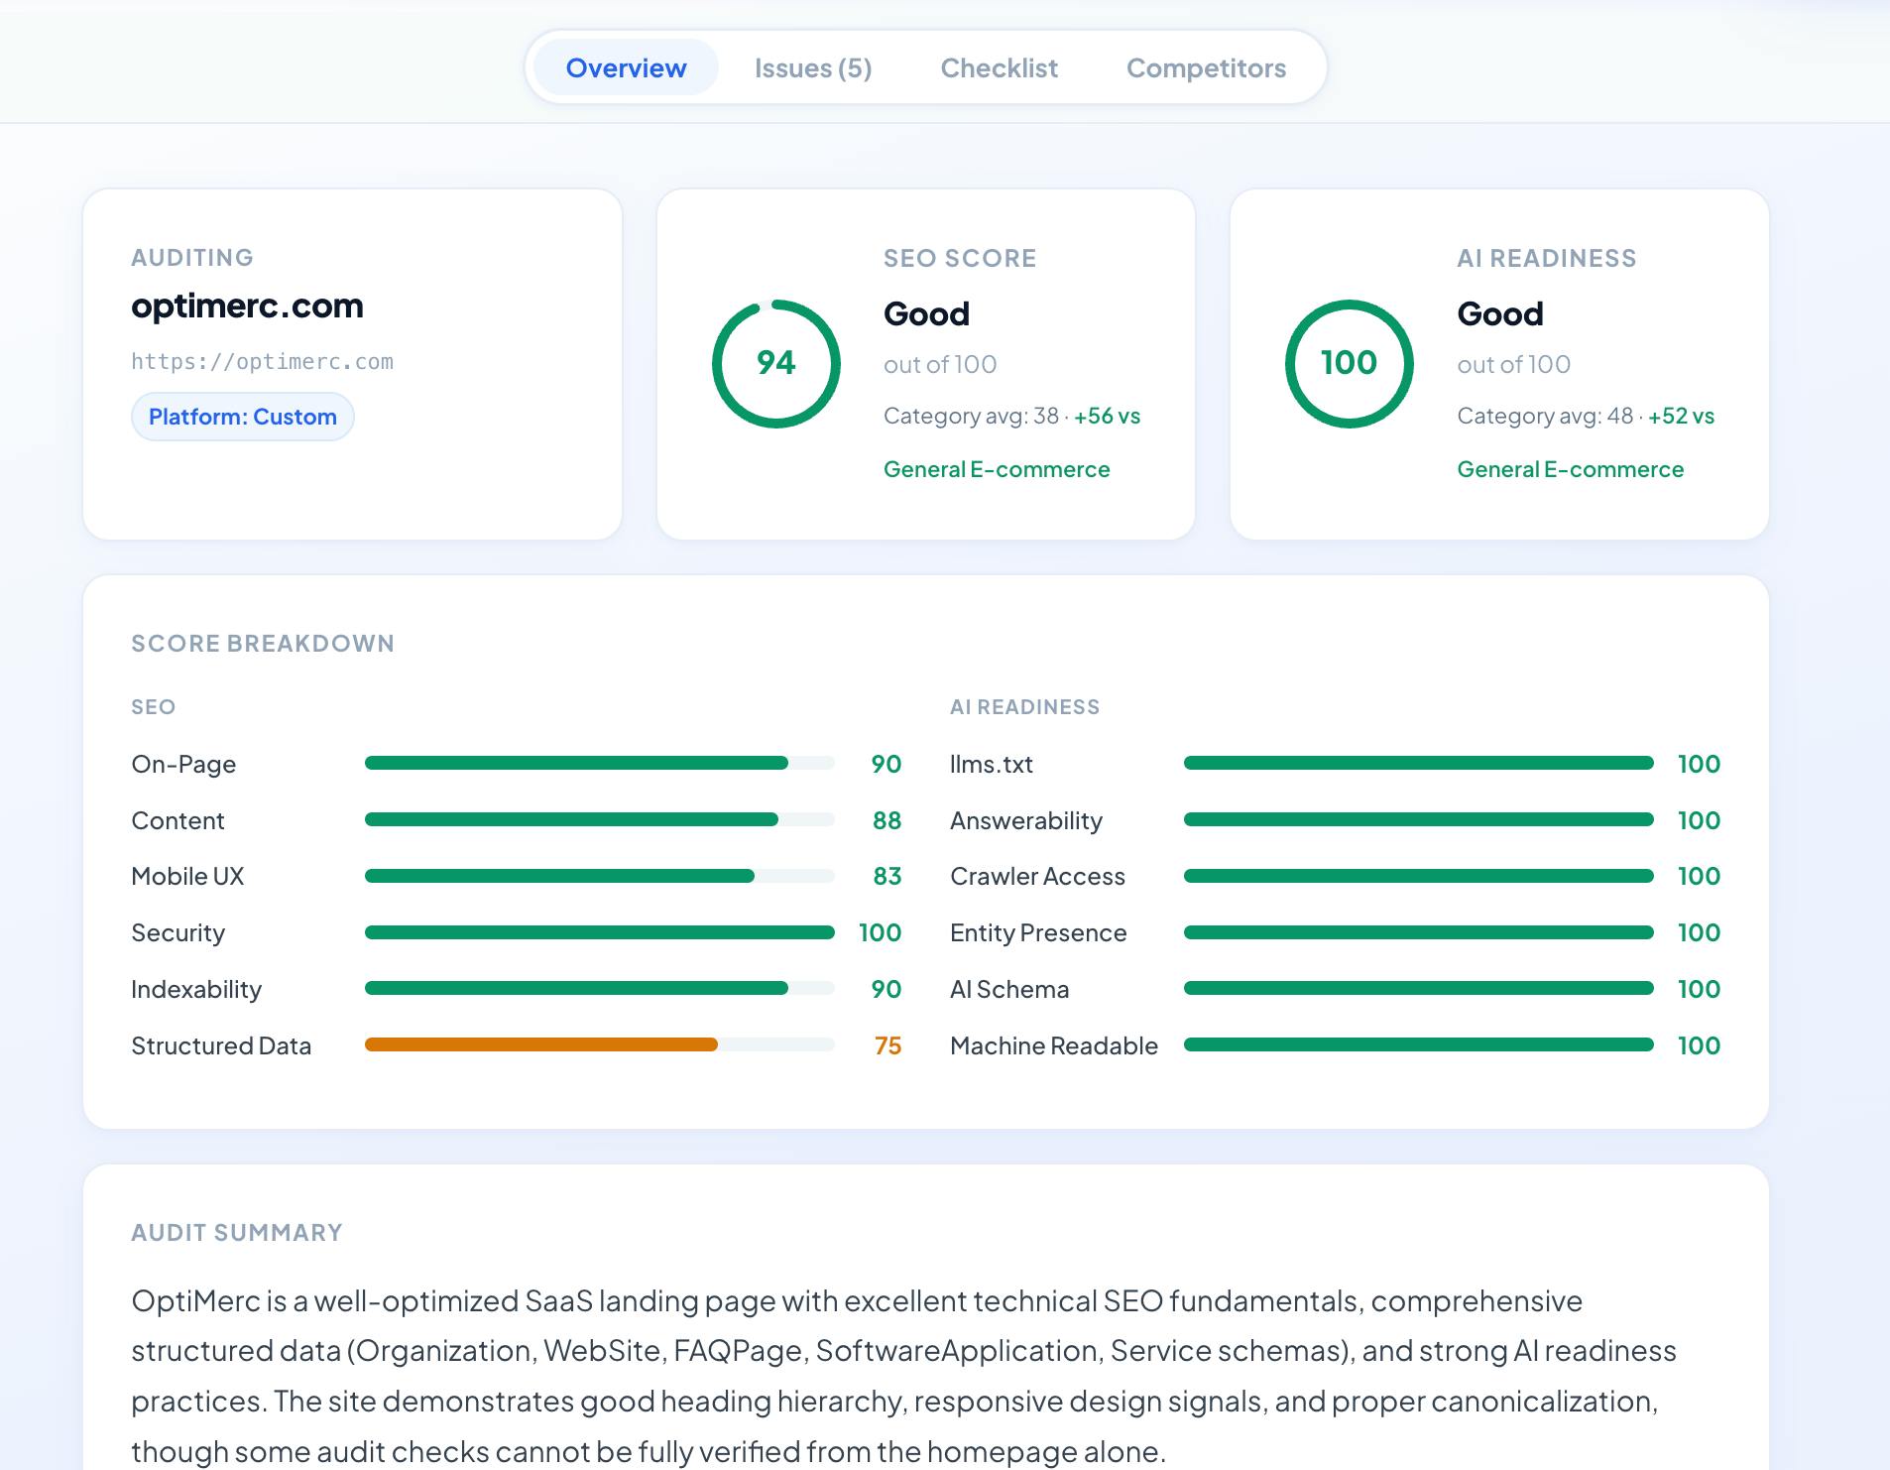Click the orange Structured Data progress bar
The image size is (1890, 1470).
[x=600, y=1044]
